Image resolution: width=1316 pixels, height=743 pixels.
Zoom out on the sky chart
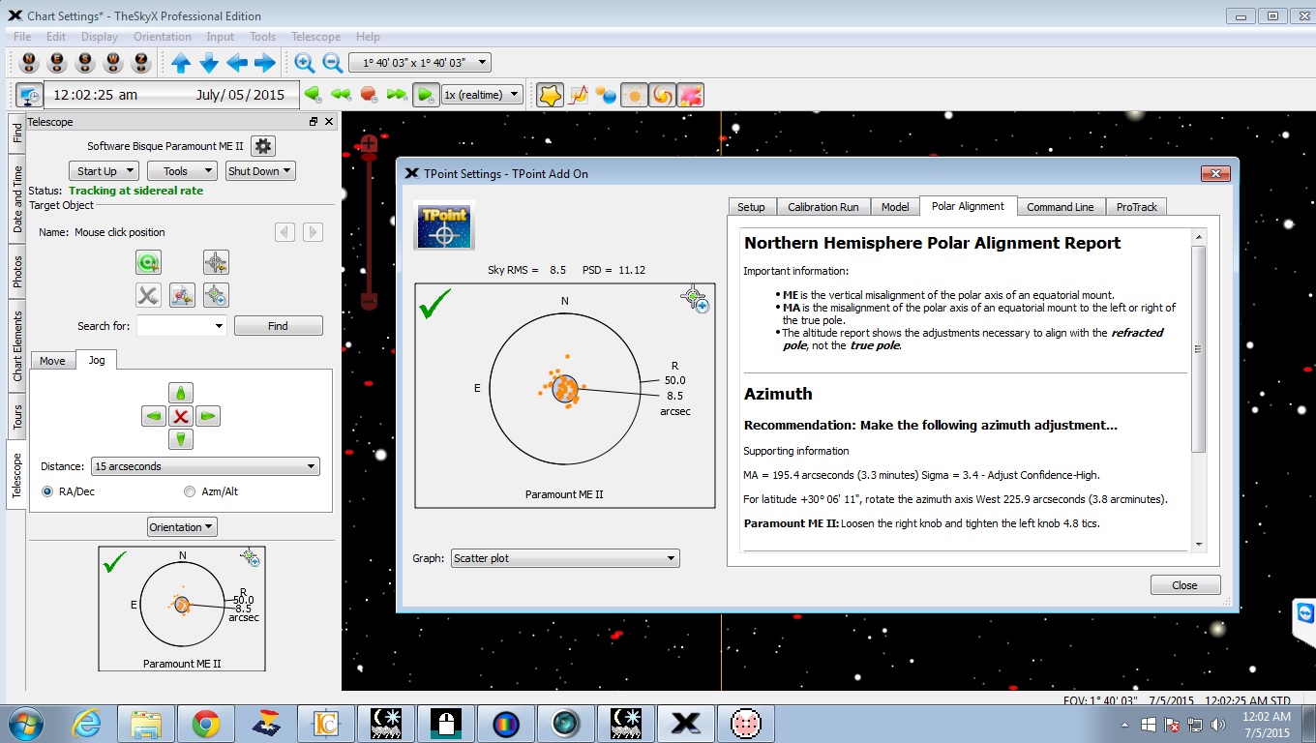click(x=333, y=63)
